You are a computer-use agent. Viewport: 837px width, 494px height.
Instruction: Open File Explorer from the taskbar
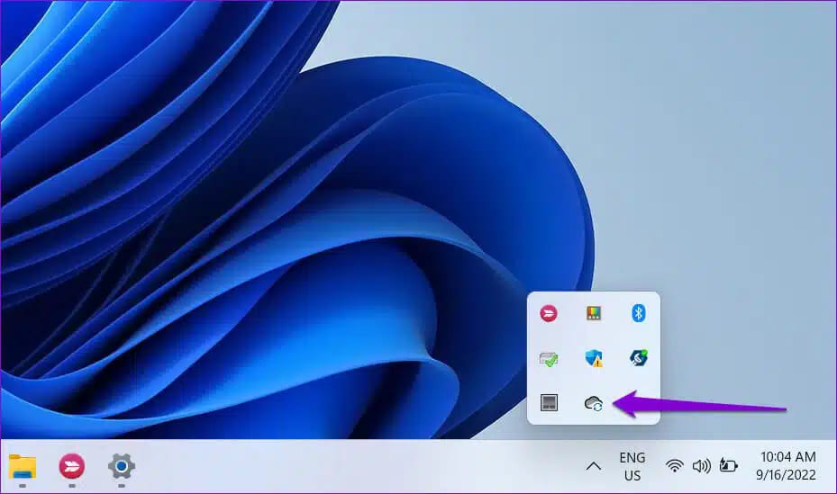tap(23, 466)
